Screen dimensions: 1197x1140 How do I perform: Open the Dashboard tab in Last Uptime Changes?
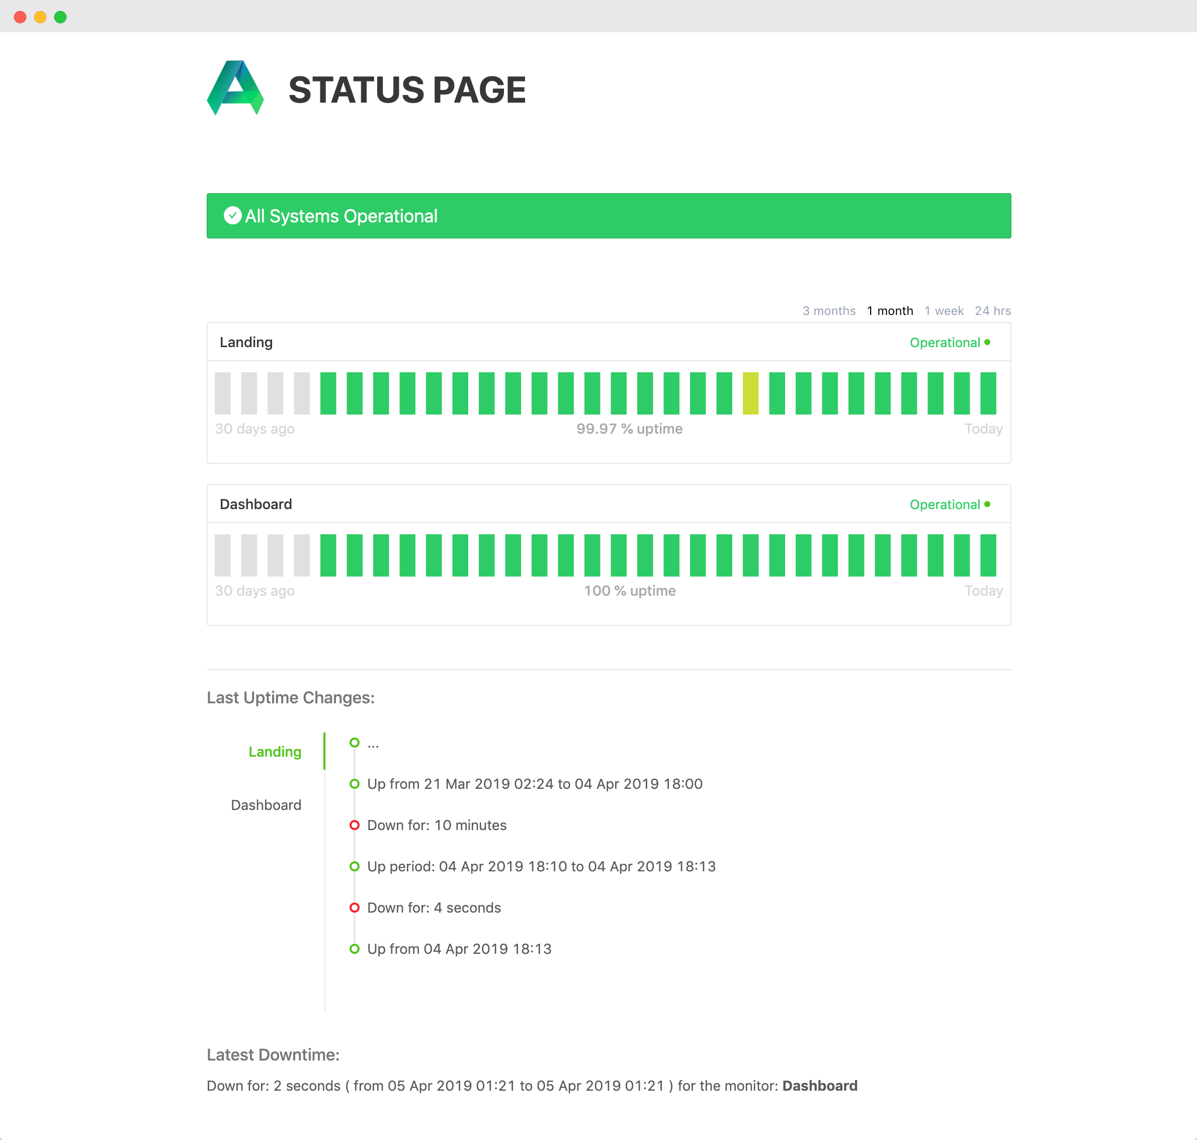coord(266,805)
